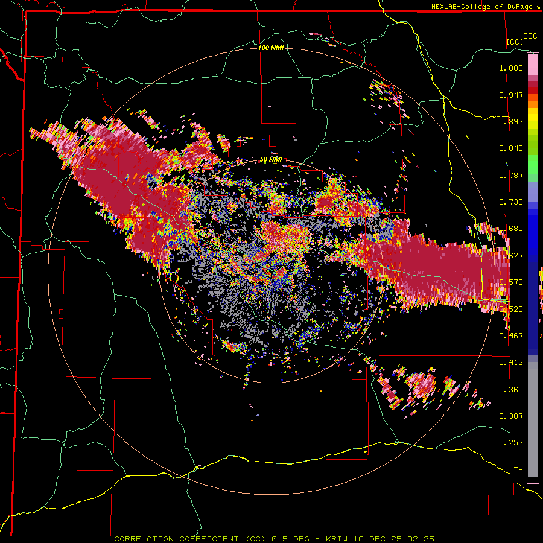The image size is (543, 543).
Task: Click the 50 NMI range ring label
Action: (x=271, y=160)
